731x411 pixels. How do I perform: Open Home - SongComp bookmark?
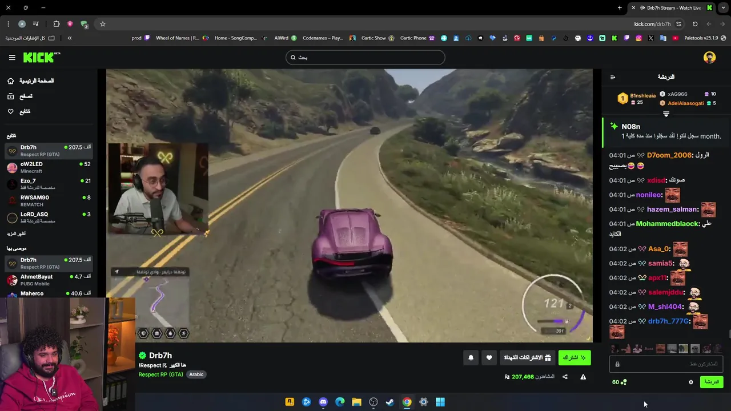pyautogui.click(x=240, y=38)
